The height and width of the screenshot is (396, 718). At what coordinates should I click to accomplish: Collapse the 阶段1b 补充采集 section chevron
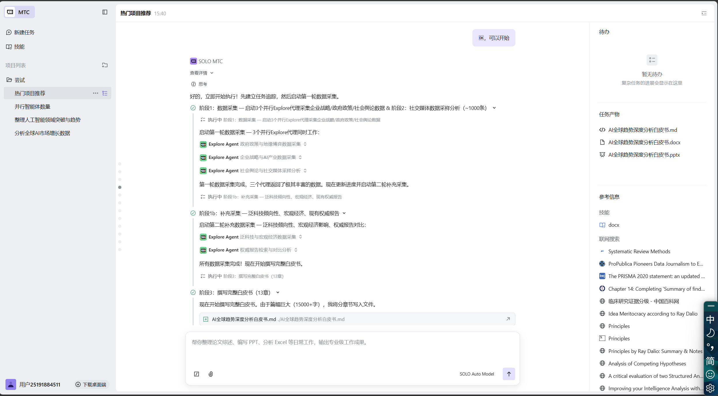[344, 213]
